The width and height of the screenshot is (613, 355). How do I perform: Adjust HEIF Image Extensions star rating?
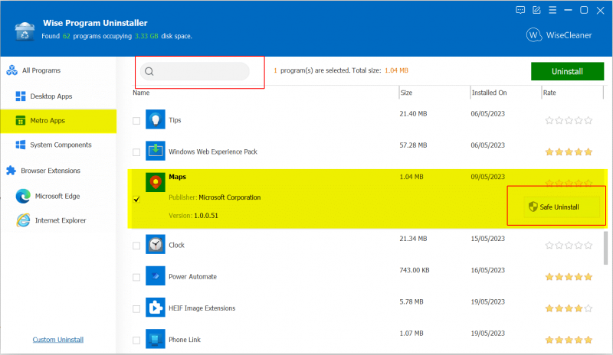tap(569, 308)
